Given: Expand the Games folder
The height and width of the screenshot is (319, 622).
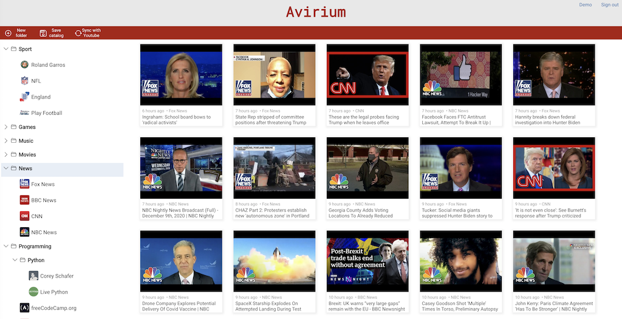Looking at the screenshot, I should click(6, 127).
